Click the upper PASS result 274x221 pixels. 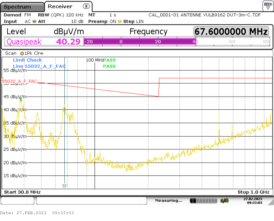click(110, 60)
